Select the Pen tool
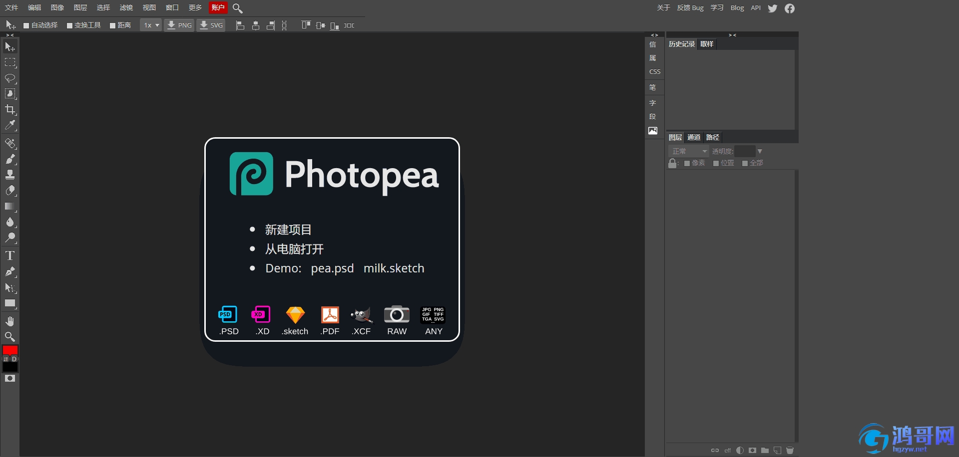The height and width of the screenshot is (457, 959). click(10, 272)
